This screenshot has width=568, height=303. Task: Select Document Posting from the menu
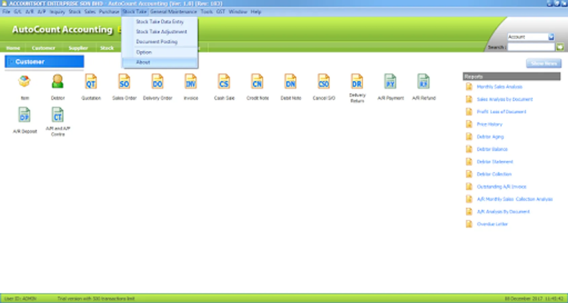(x=160, y=42)
